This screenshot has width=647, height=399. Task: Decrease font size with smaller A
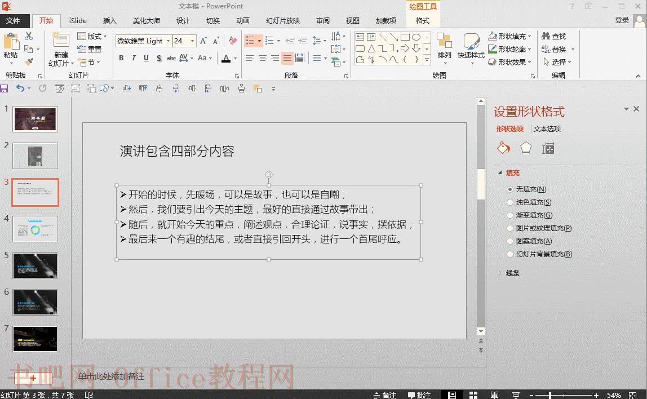216,41
